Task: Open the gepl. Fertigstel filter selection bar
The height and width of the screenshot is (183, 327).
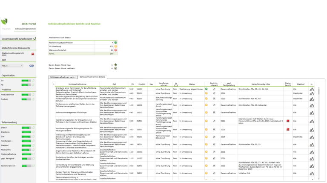Action: pos(26,159)
